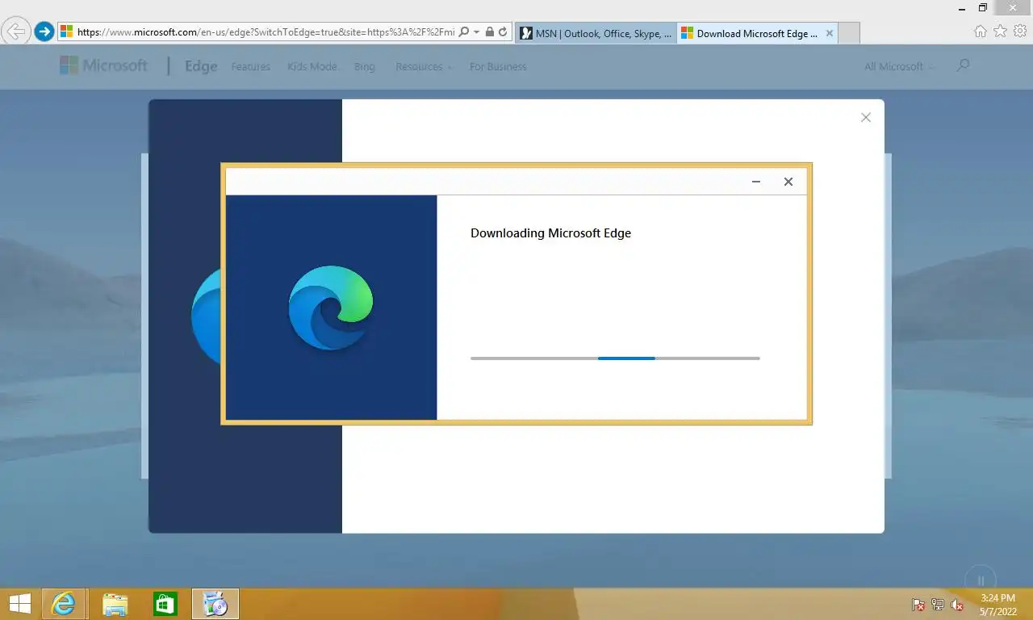Open the Windows Store taskbar icon
Viewport: 1033px width, 620px height.
pos(165,604)
